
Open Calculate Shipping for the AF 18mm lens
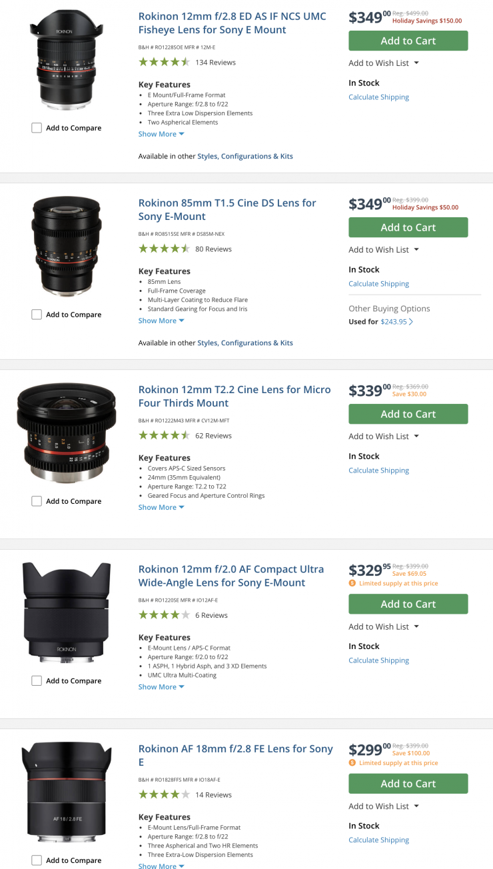click(378, 840)
